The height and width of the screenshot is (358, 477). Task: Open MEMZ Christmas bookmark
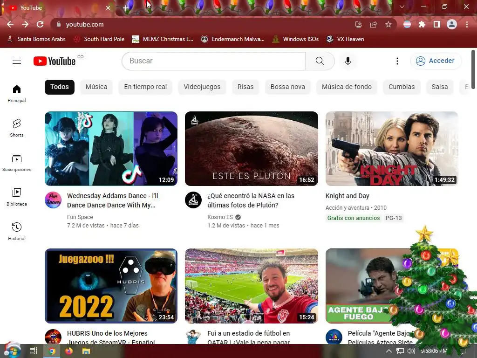coord(163,39)
